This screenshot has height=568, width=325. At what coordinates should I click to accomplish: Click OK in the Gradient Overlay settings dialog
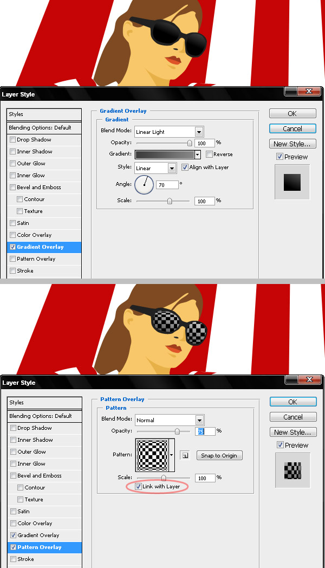pos(292,113)
